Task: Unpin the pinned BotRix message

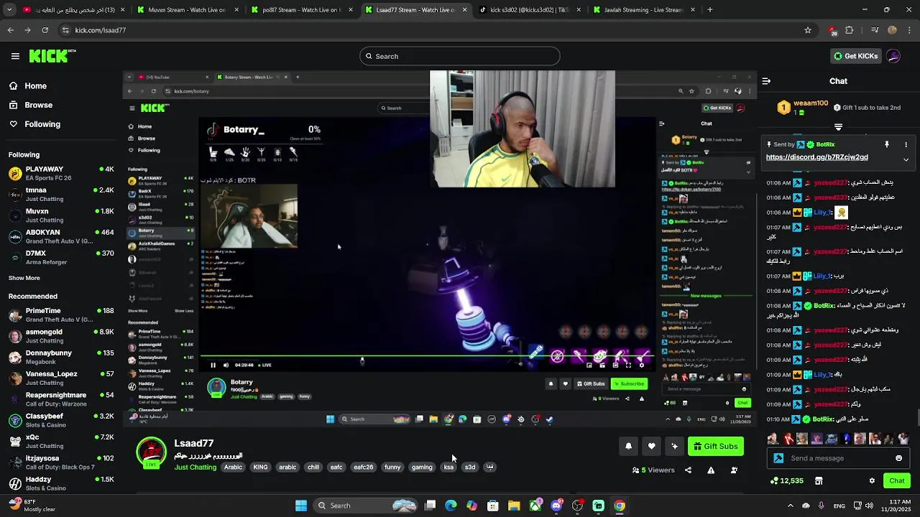Action: tap(886, 144)
